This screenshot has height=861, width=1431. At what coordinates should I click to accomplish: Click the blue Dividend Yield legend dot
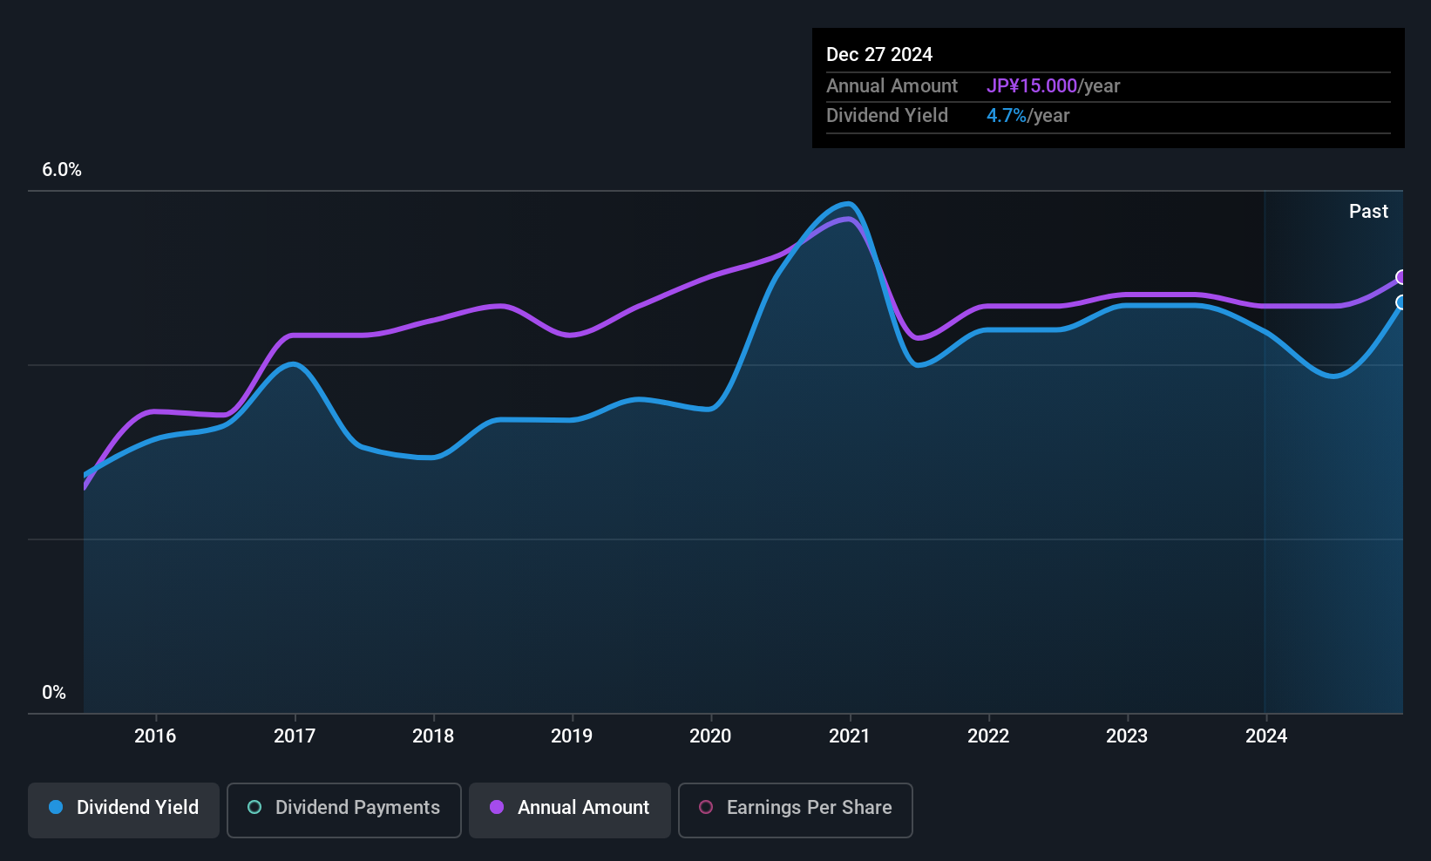point(56,807)
